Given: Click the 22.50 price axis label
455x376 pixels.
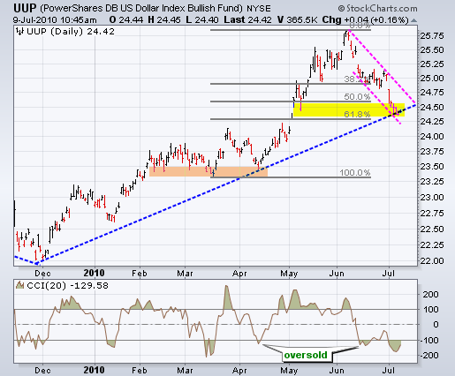Looking at the screenshot, I should click(x=432, y=229).
